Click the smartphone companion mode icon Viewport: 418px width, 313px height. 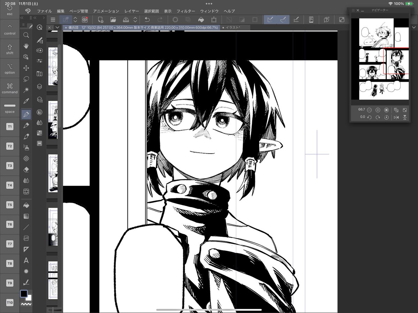tap(311, 19)
